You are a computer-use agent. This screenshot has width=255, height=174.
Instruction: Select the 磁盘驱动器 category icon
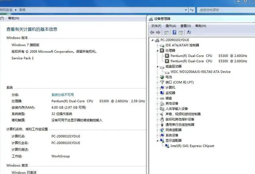(162, 67)
